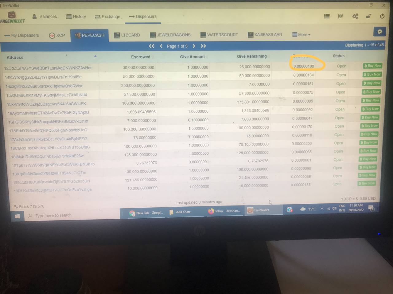This screenshot has width=393, height=294.
Task: Click the list view icon in top toolbar
Action: [x=327, y=16]
